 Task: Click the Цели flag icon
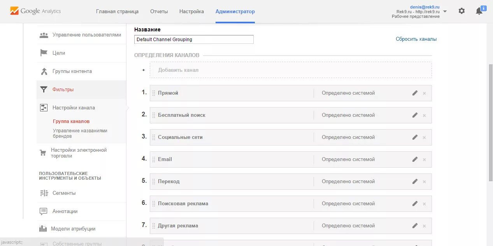[44, 53]
